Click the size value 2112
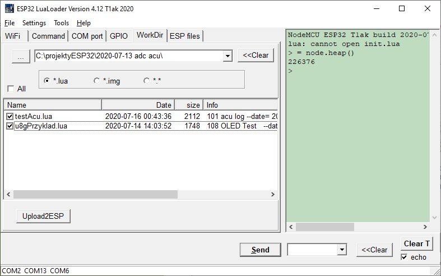Viewport: 441px width, 276px height. coord(192,116)
